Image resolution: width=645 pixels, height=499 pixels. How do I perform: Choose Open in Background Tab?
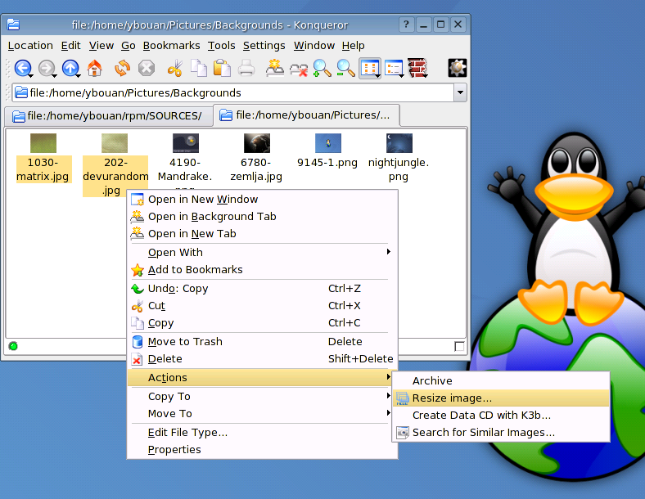pyautogui.click(x=260, y=217)
